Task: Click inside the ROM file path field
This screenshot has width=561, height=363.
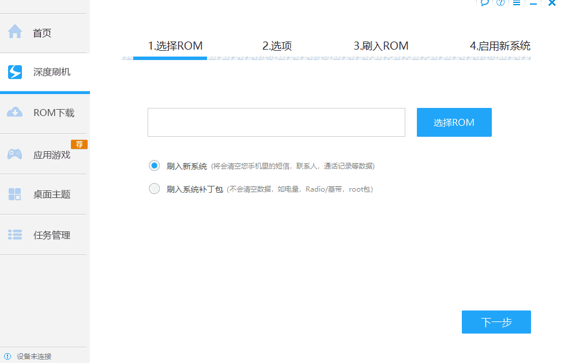Action: pyautogui.click(x=276, y=122)
